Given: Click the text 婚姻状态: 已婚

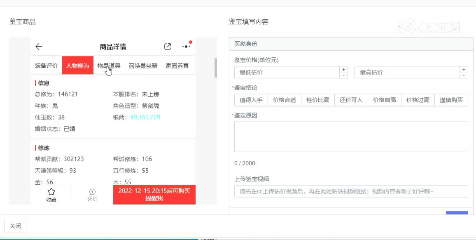Looking at the screenshot, I should pos(55,129).
